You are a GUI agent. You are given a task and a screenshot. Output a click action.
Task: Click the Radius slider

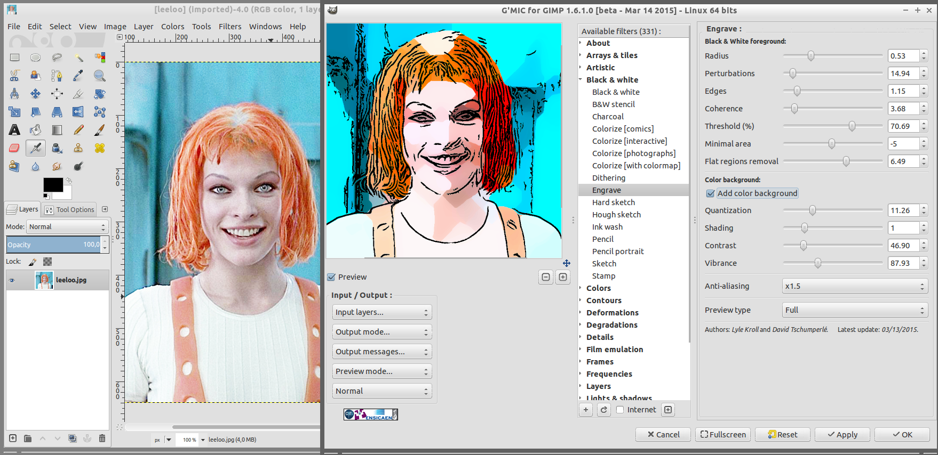click(x=833, y=56)
